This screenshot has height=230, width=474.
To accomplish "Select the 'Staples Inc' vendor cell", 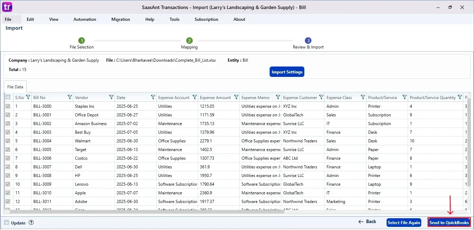I will pyautogui.click(x=94, y=106).
